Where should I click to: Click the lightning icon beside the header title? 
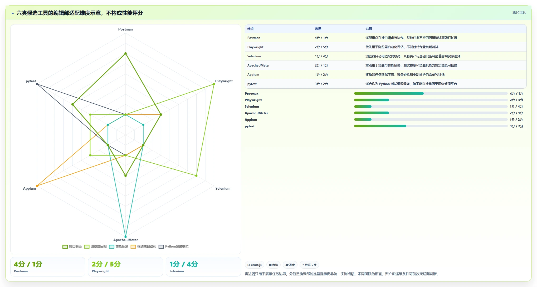(x=13, y=13)
